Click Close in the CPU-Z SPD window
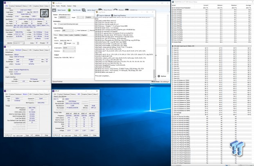The image size is (254, 166). (95, 135)
